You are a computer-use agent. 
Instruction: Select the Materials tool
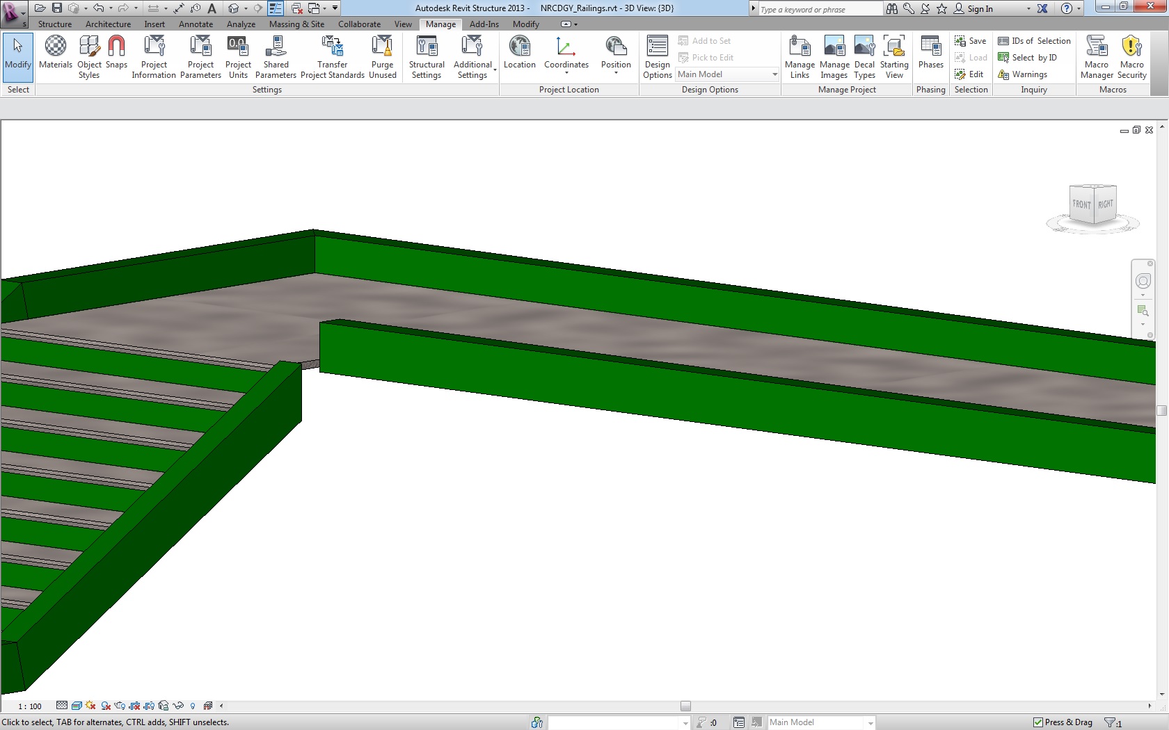pyautogui.click(x=56, y=56)
